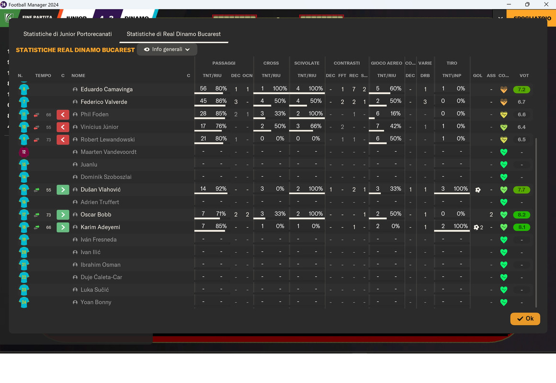Click Federico Valverde's condition heart icon
Image resolution: width=556 pixels, height=383 pixels.
503,102
